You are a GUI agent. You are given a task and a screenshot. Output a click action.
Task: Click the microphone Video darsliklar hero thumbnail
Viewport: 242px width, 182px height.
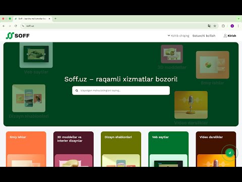coord(191,105)
